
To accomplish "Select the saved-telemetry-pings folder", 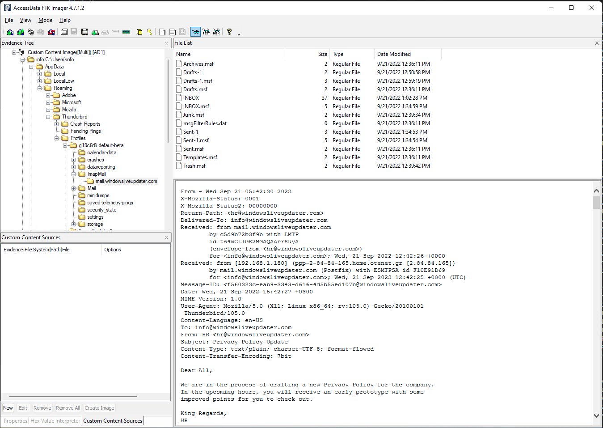I will [110, 203].
